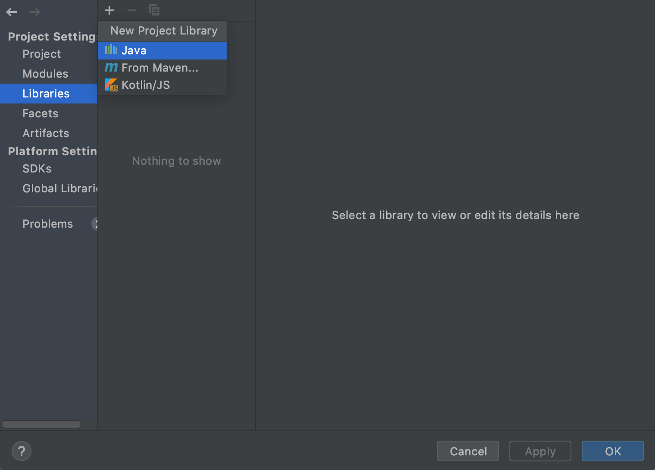Open Project settings
The height and width of the screenshot is (470, 655).
[x=41, y=53]
